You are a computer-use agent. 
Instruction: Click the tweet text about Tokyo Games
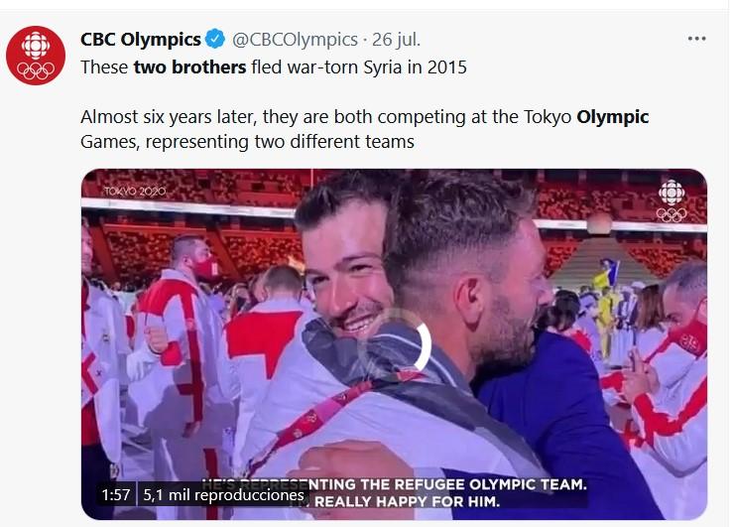(x=364, y=129)
